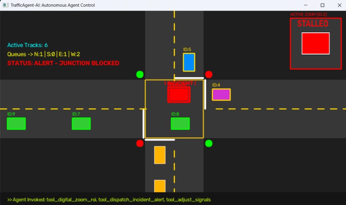The width and height of the screenshot is (346, 205).
Task: Click the red signal light at southwest corner
Action: 140,144
